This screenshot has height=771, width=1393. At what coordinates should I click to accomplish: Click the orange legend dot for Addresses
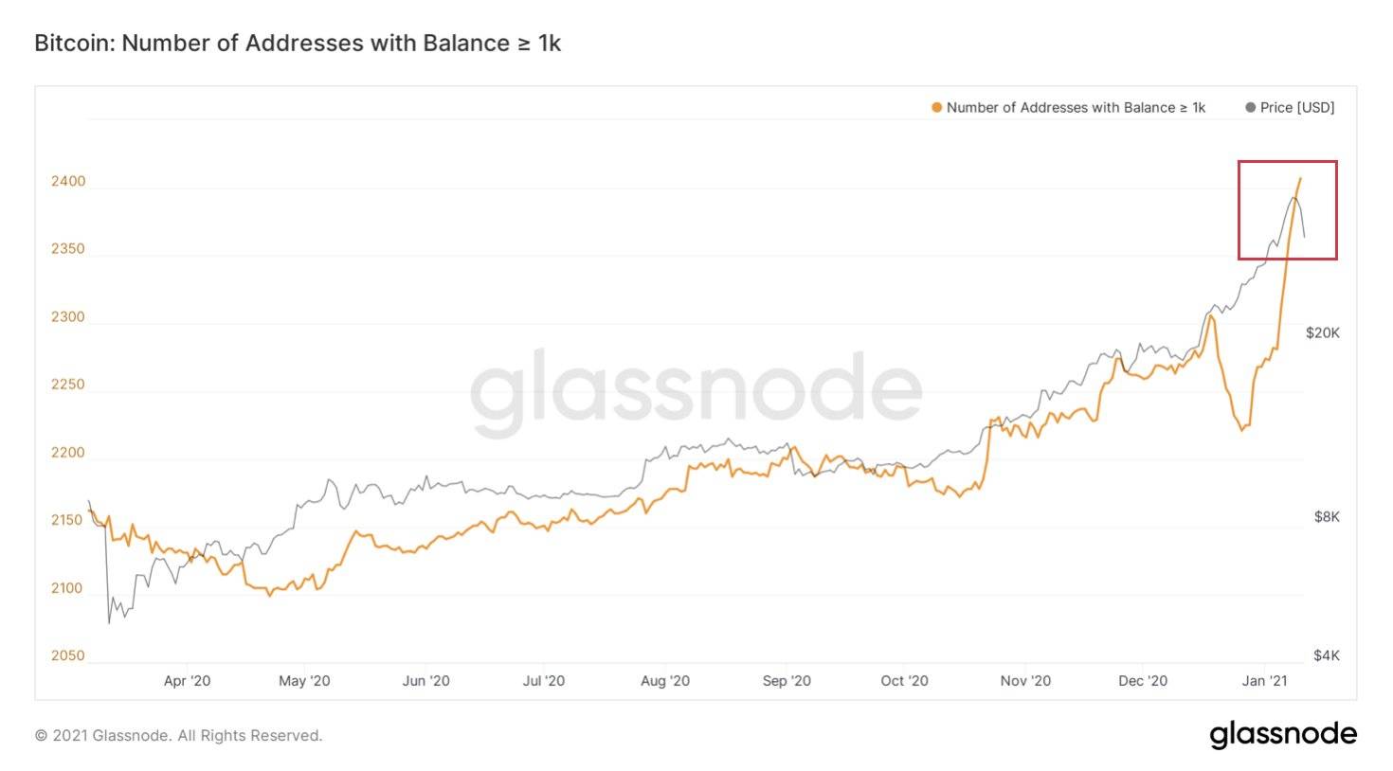pos(936,108)
